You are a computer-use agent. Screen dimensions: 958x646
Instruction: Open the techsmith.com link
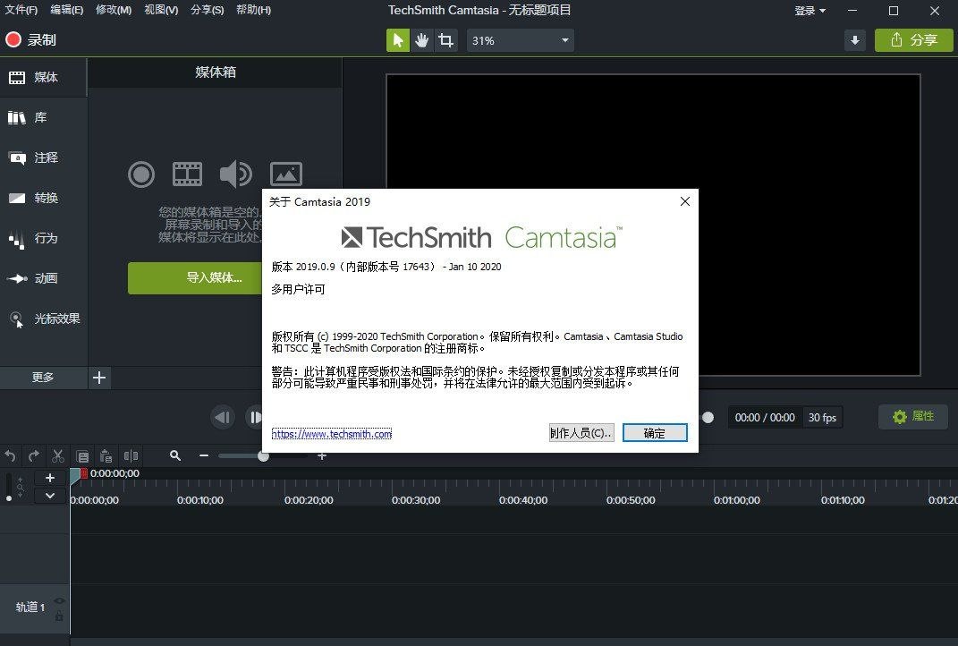pos(332,434)
